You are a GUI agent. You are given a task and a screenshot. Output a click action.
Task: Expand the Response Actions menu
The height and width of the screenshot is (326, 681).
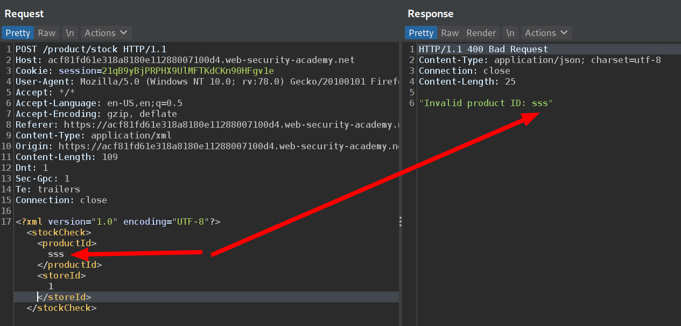[546, 33]
